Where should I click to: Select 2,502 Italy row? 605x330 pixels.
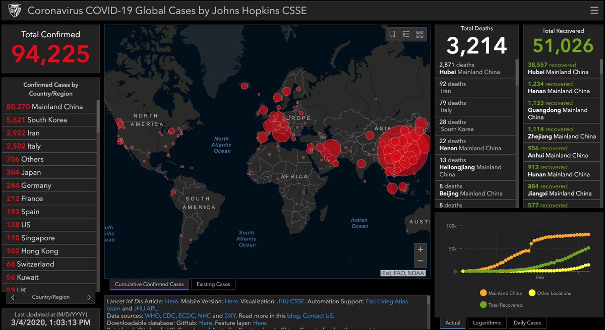[49, 146]
